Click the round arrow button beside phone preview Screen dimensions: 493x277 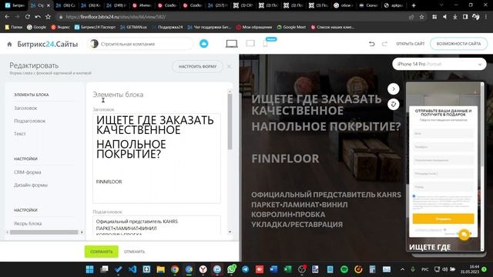(x=394, y=89)
